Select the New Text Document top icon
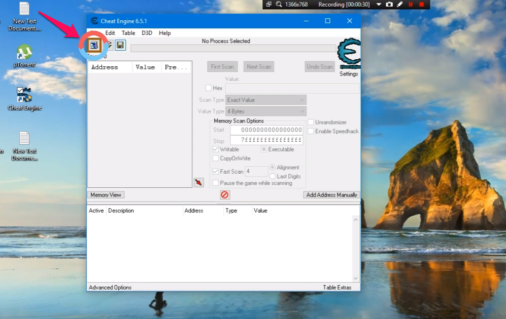506x319 pixels. pos(24,17)
